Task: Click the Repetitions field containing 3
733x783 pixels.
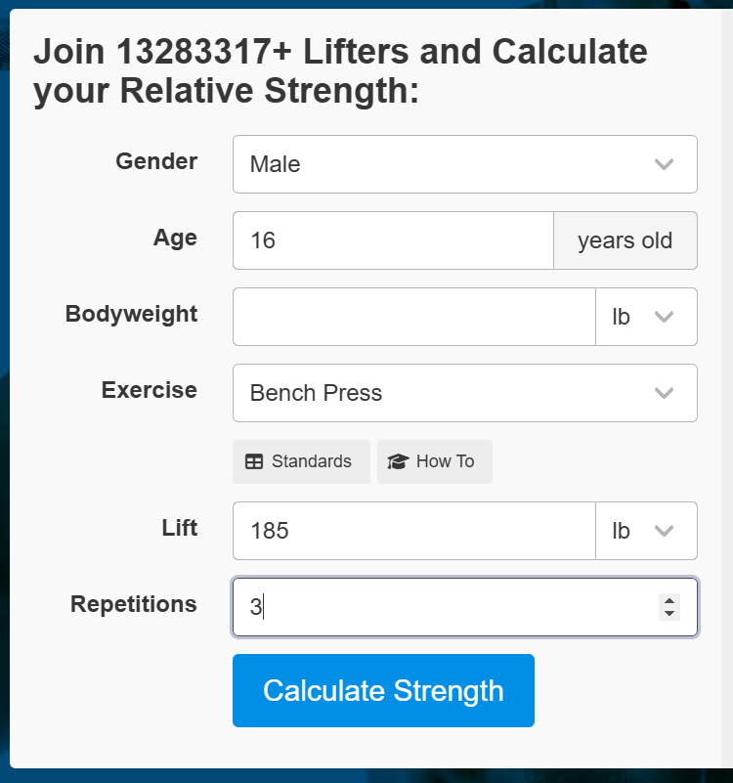Action: 465,607
